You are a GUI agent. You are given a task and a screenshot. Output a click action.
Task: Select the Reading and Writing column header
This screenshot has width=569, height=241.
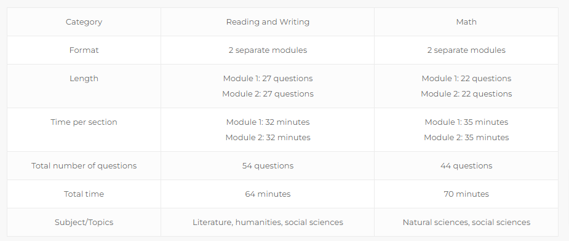click(268, 22)
